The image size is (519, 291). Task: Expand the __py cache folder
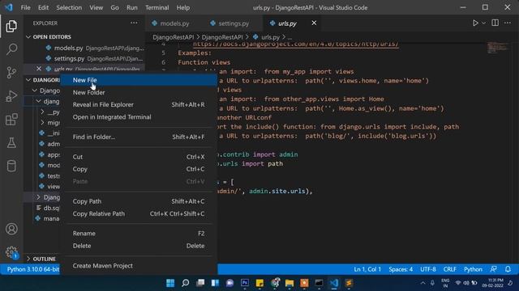click(x=42, y=112)
